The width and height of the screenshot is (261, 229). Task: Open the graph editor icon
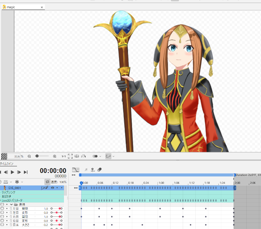(76, 170)
